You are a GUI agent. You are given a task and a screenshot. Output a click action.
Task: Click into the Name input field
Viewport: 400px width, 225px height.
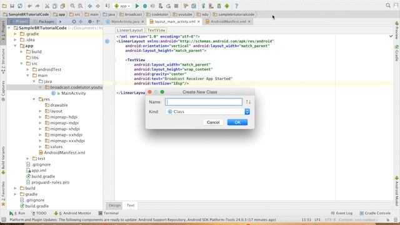click(204, 102)
